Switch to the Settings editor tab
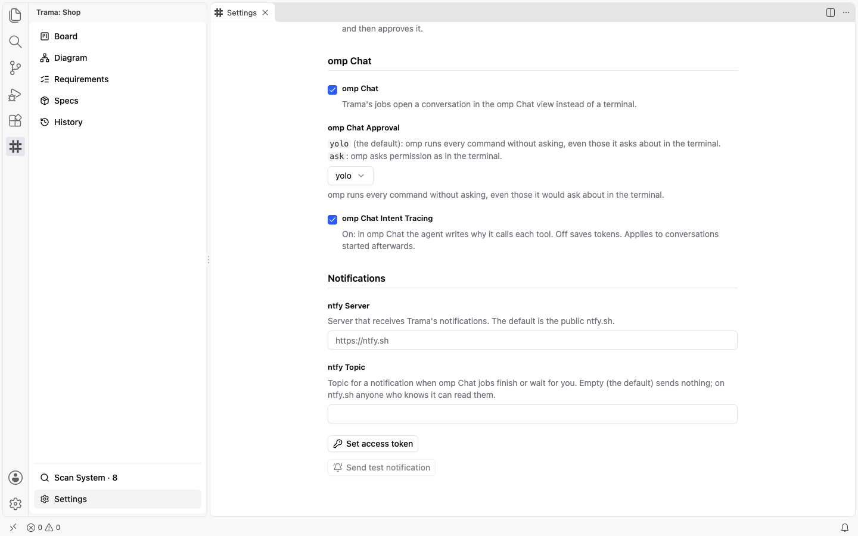Viewport: 858px width, 536px height. click(242, 13)
